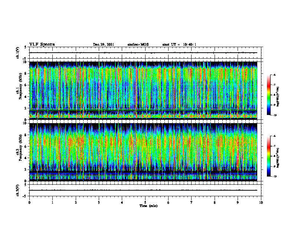Click time axis tick label '1'
The height and width of the screenshot is (227, 294).
click(x=52, y=203)
